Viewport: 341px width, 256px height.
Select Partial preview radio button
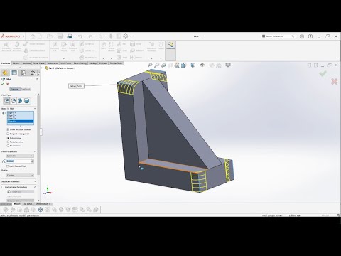tap(8, 142)
